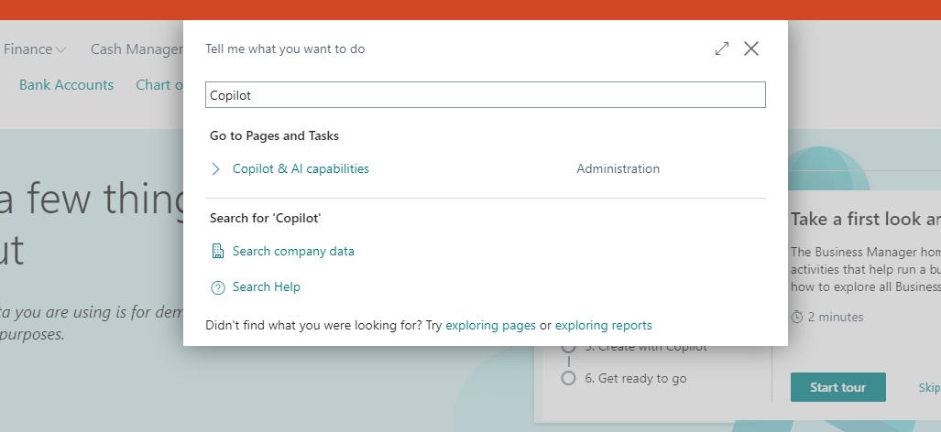Screen dimensions: 941x432
Task: Click Skip next to Start tour
Action: click(929, 388)
